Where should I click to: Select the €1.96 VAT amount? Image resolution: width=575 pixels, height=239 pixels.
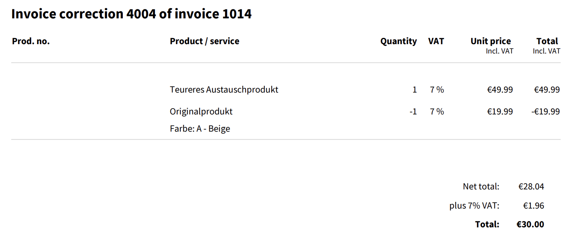pyautogui.click(x=534, y=206)
